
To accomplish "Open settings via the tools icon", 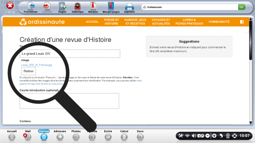I will click(181, 136).
